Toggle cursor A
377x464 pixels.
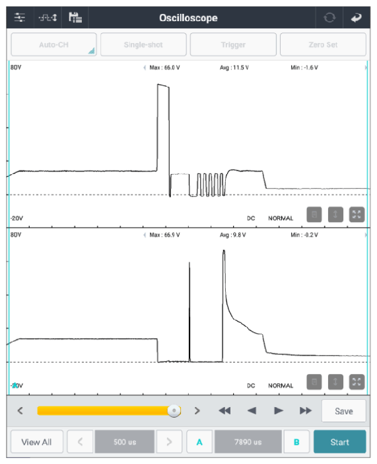(199, 441)
